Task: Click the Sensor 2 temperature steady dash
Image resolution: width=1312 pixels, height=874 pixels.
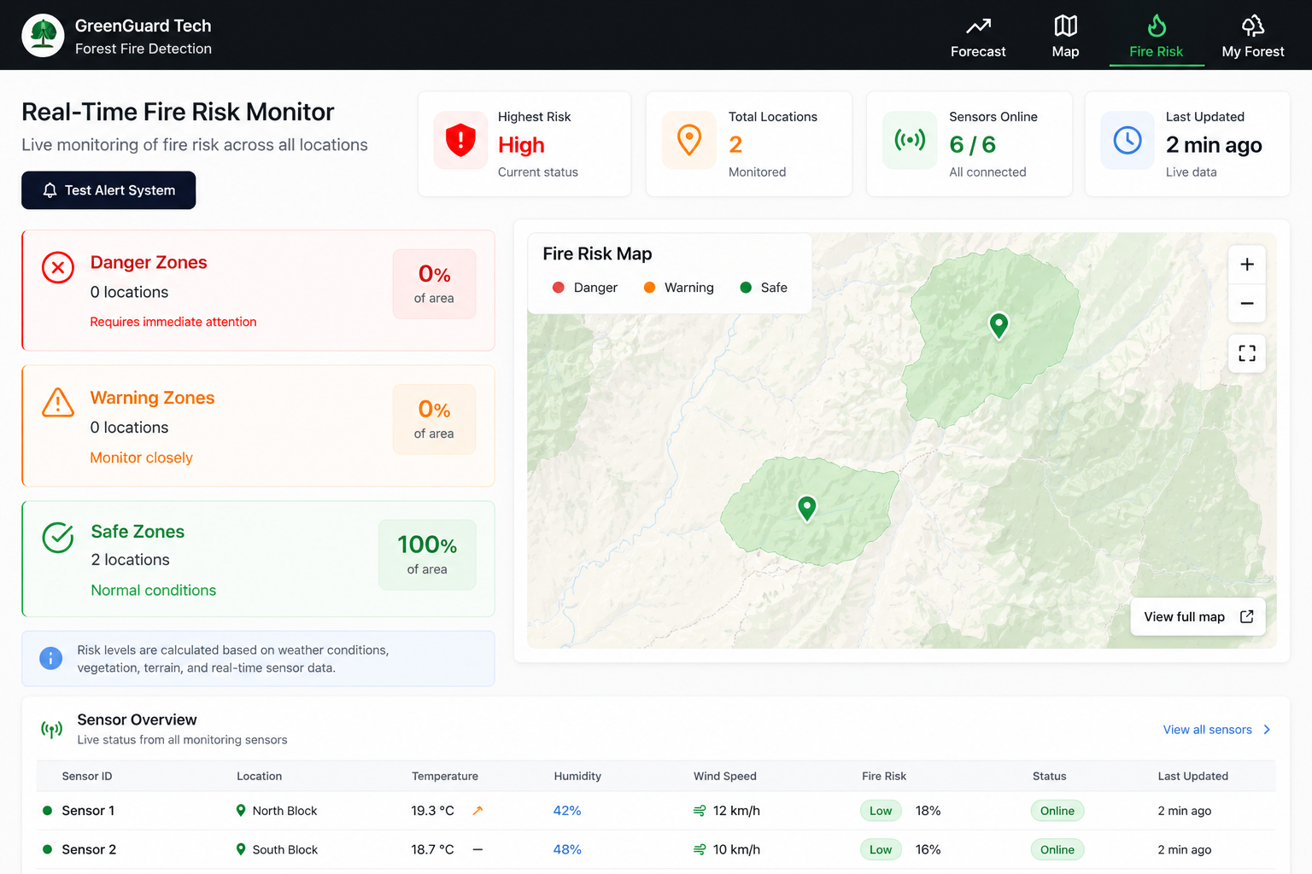Action: 477,849
